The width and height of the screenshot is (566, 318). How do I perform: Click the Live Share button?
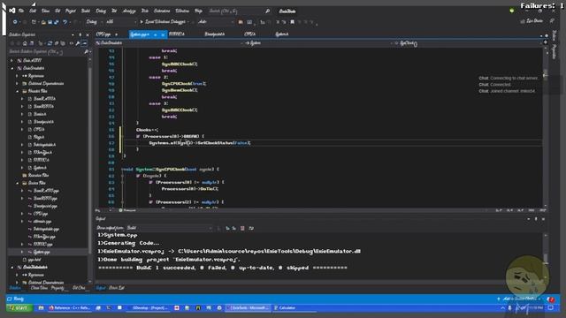[532, 21]
